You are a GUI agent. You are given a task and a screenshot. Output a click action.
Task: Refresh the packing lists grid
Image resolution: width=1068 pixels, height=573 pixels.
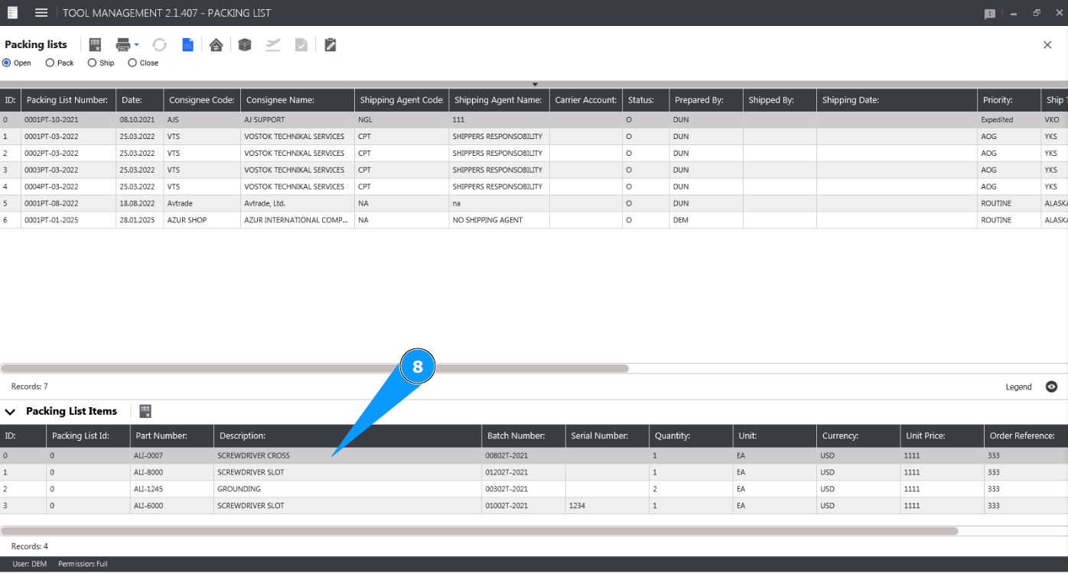click(x=159, y=45)
